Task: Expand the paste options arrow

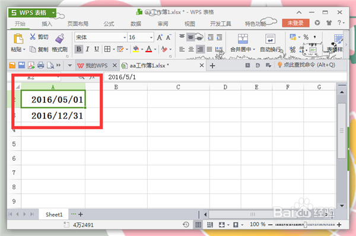Action: pos(24,49)
